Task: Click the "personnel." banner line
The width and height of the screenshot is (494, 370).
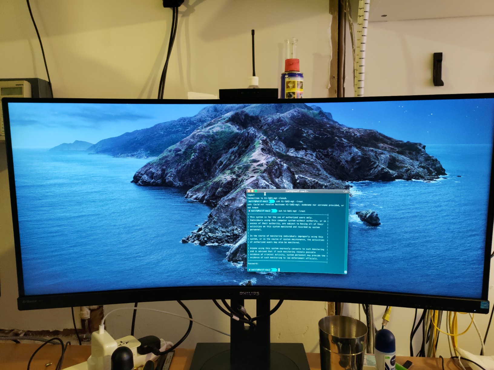Action: coord(256,230)
